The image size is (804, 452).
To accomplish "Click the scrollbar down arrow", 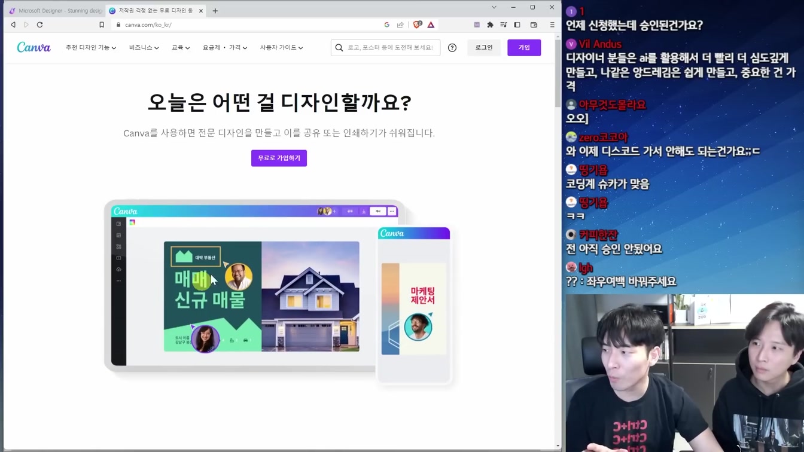I will 558,446.
